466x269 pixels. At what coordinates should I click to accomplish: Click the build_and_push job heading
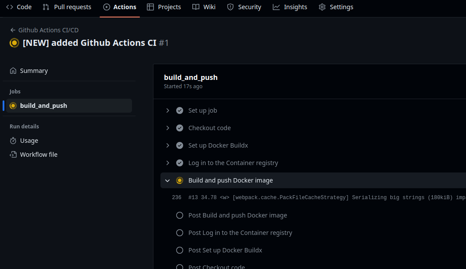coord(191,77)
